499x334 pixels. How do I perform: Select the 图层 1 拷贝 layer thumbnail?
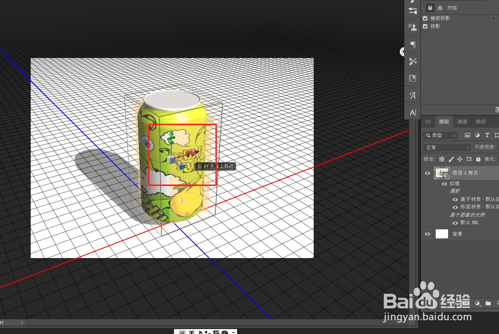tap(442, 173)
